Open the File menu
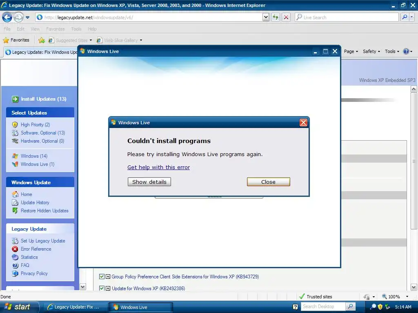This screenshot has height=313, width=418. [x=7, y=29]
